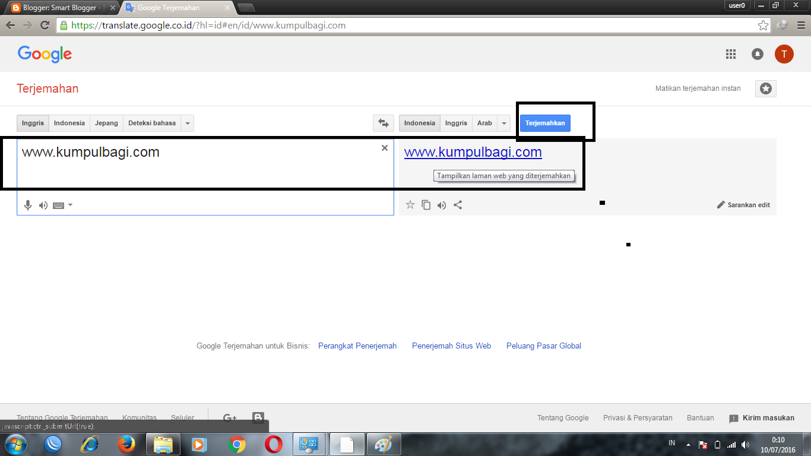Viewport: 811px width, 456px height.
Task: Select Indonesia as target language
Action: 420,123
